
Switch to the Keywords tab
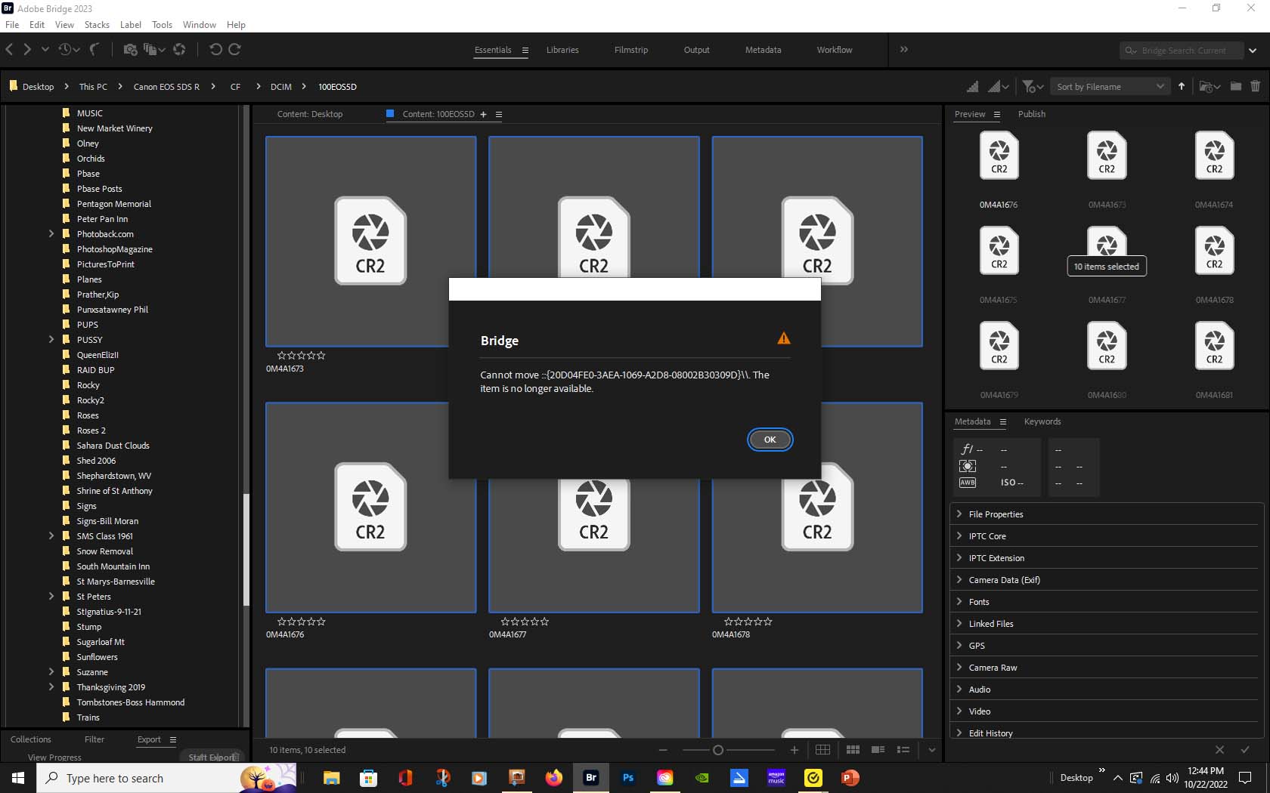[1042, 422]
